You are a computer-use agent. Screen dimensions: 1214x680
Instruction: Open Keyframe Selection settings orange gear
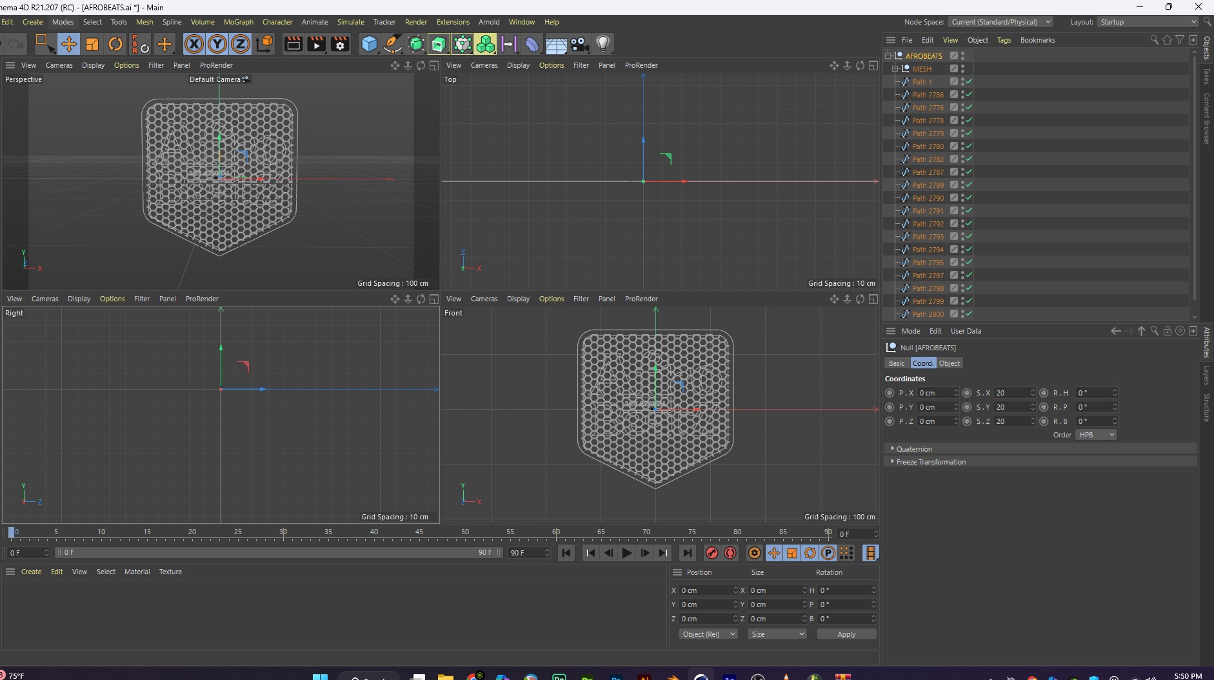[x=754, y=553]
